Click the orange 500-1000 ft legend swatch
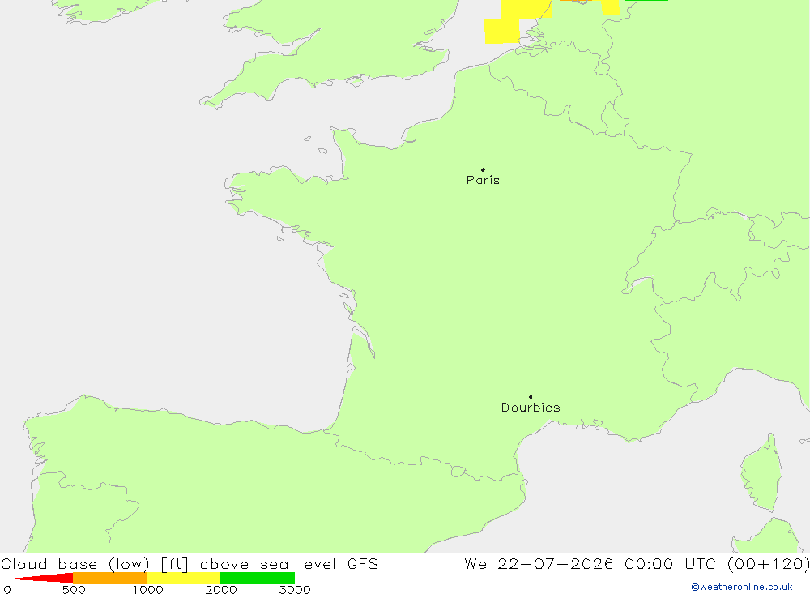This screenshot has height=594, width=810. (x=109, y=578)
